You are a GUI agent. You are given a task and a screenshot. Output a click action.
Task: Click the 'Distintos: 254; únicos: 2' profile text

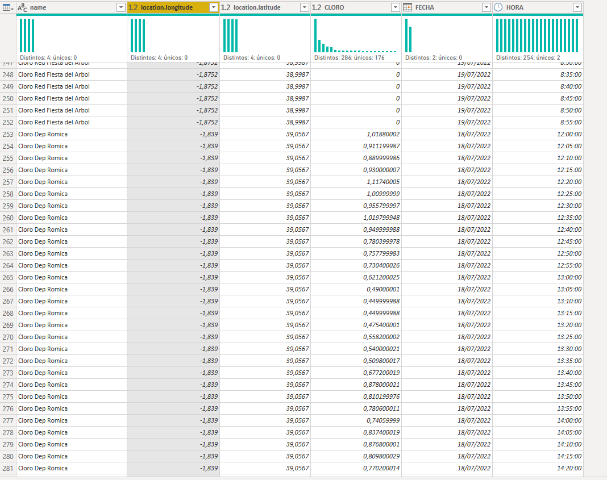click(x=528, y=57)
